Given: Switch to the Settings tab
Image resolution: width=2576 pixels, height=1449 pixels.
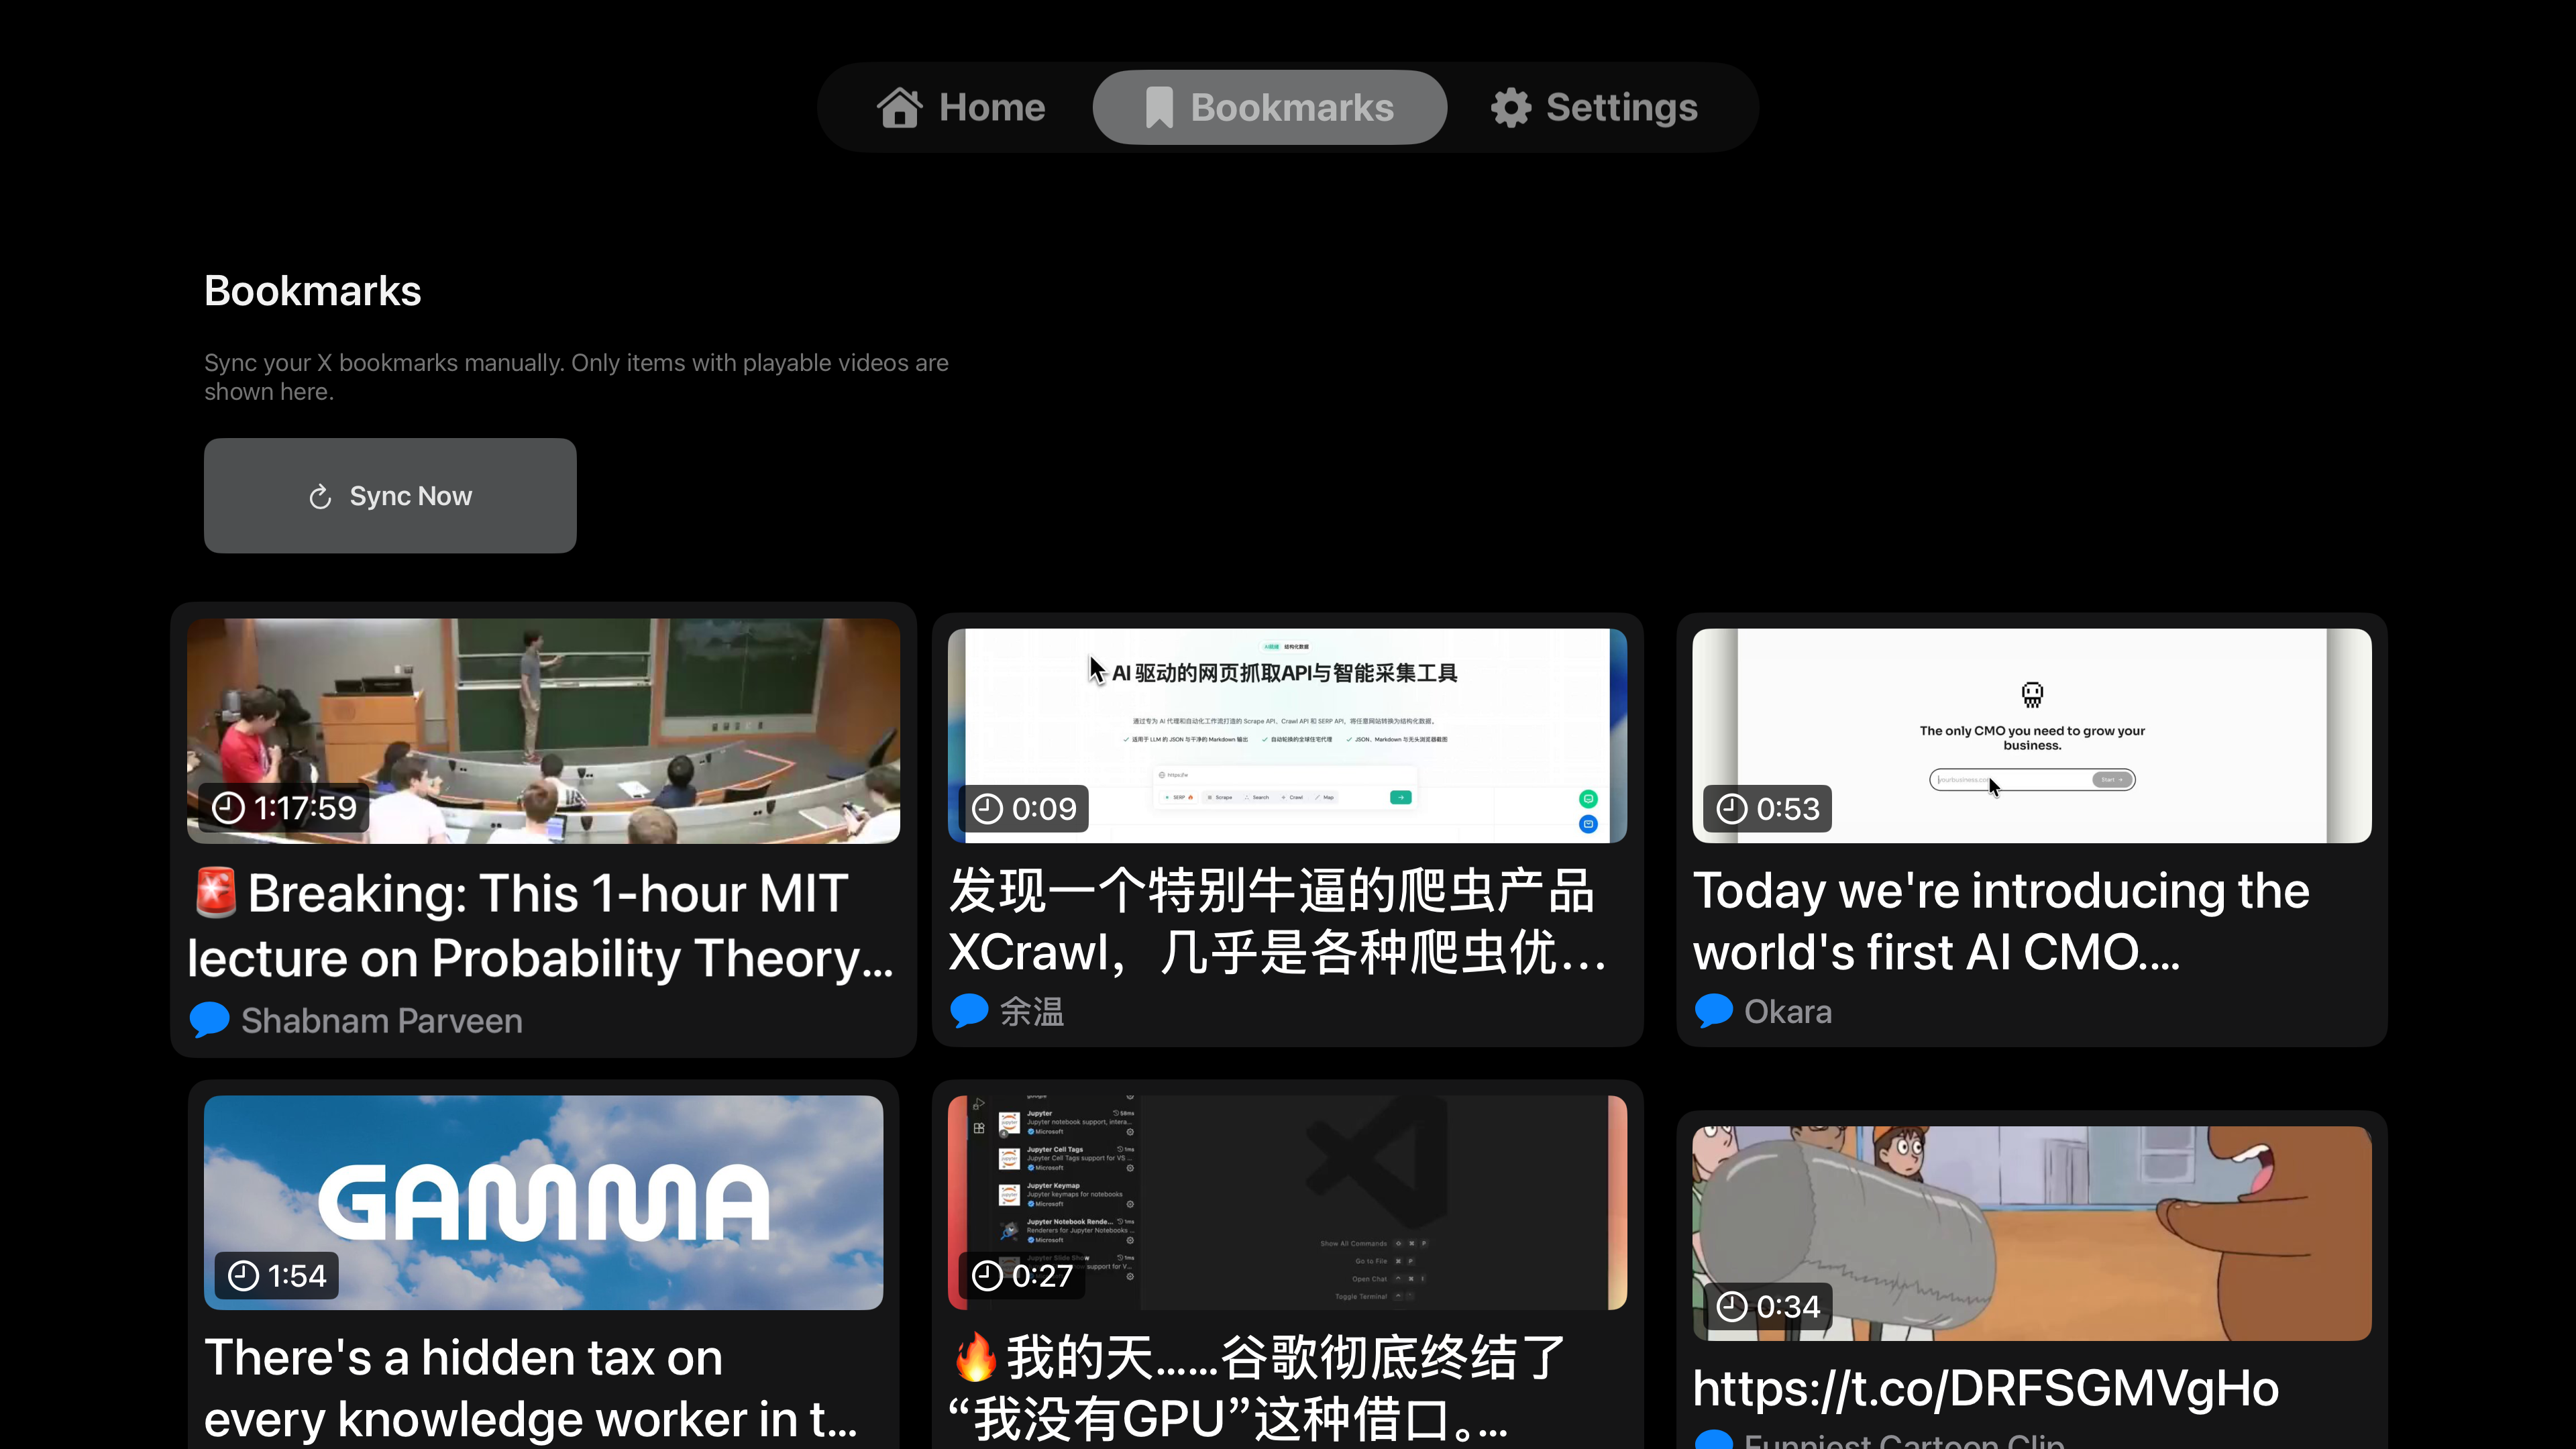Looking at the screenshot, I should [1592, 107].
